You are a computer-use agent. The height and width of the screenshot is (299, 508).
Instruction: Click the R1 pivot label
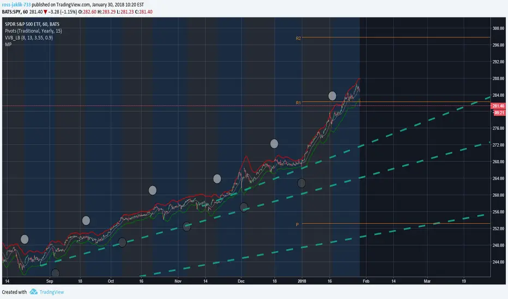point(298,103)
